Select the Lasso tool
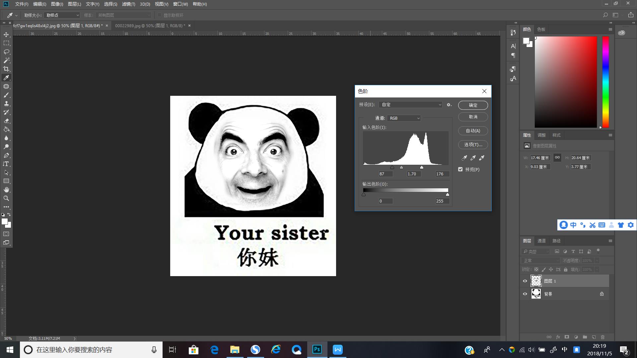Screen dimensions: 637x358 point(6,52)
